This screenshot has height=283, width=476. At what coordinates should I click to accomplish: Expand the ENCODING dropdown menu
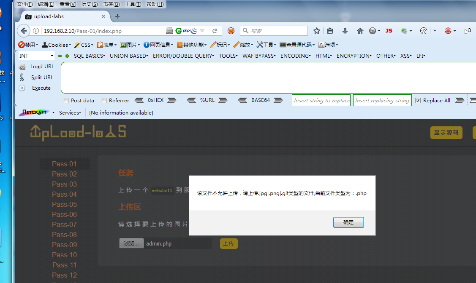[x=295, y=55]
